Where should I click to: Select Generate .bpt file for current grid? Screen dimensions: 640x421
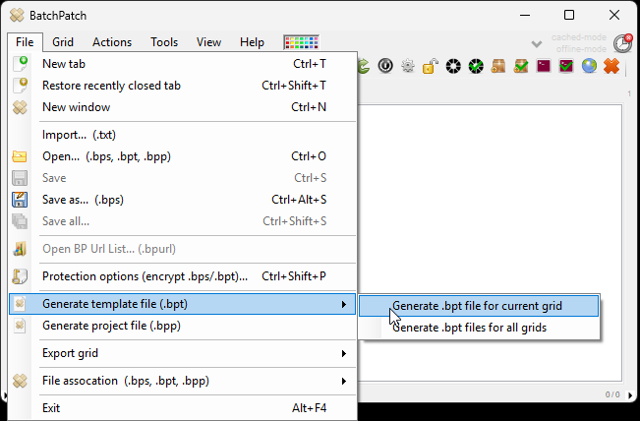479,306
